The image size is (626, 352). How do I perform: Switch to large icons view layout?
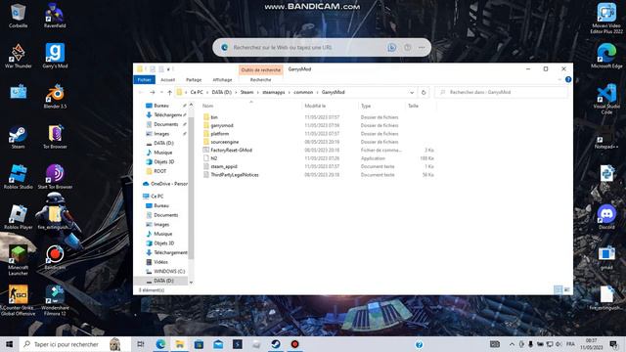(x=567, y=289)
